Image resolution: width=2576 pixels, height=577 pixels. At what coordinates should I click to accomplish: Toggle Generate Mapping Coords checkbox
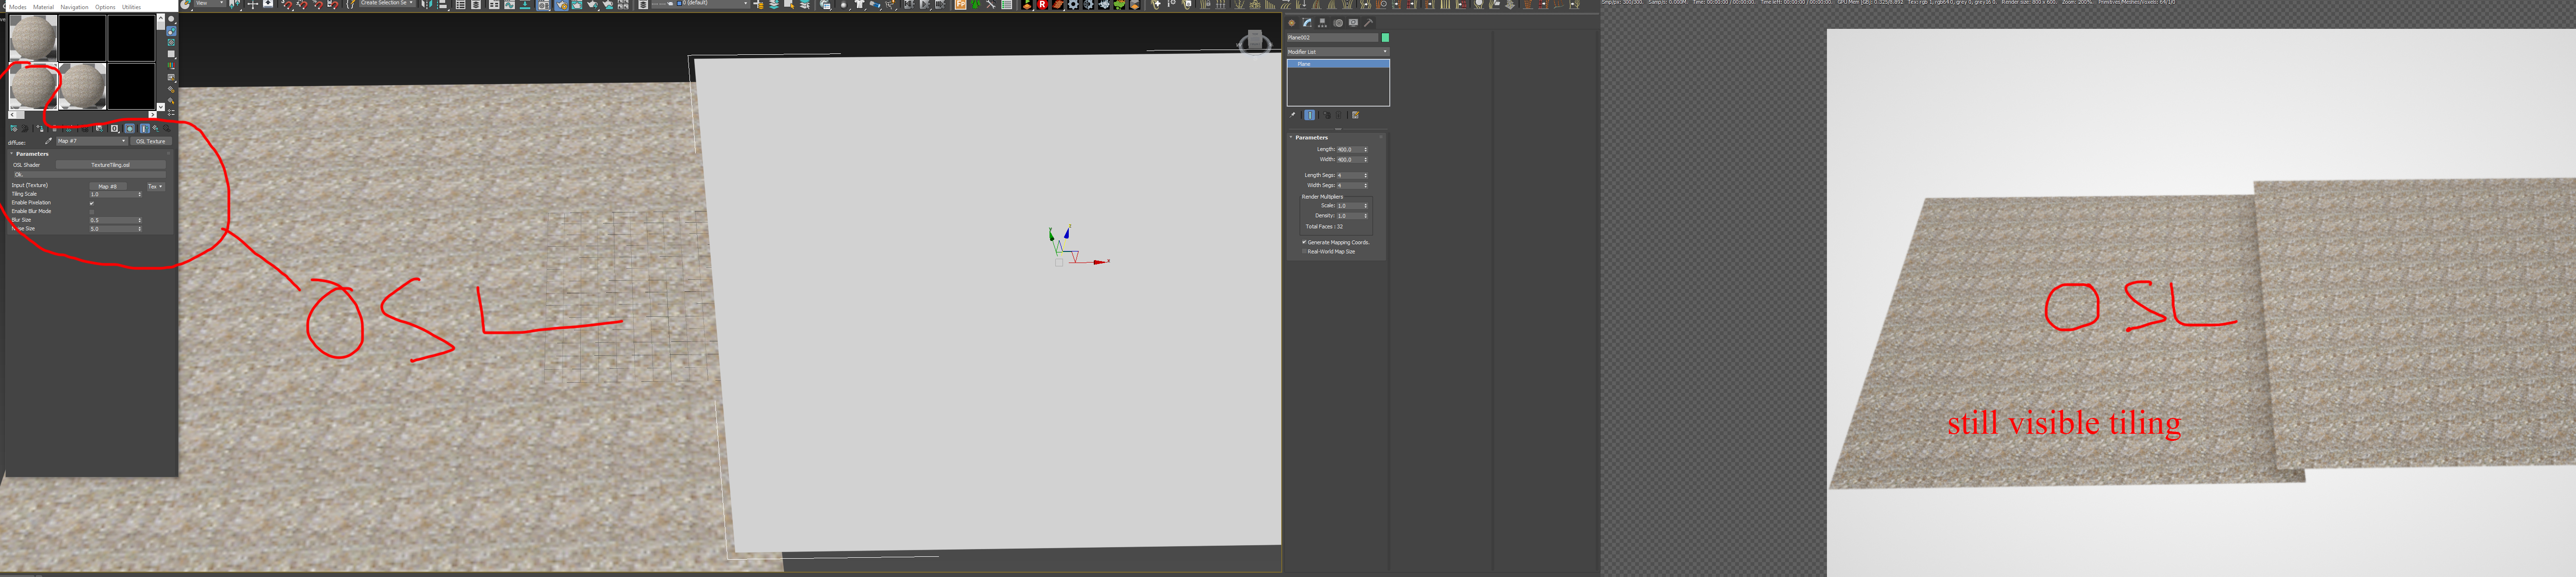point(1304,242)
